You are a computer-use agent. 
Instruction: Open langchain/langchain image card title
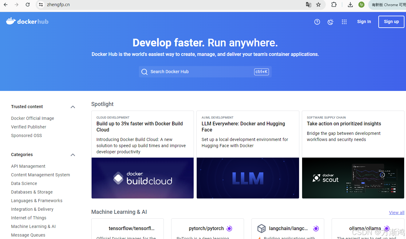288,228
